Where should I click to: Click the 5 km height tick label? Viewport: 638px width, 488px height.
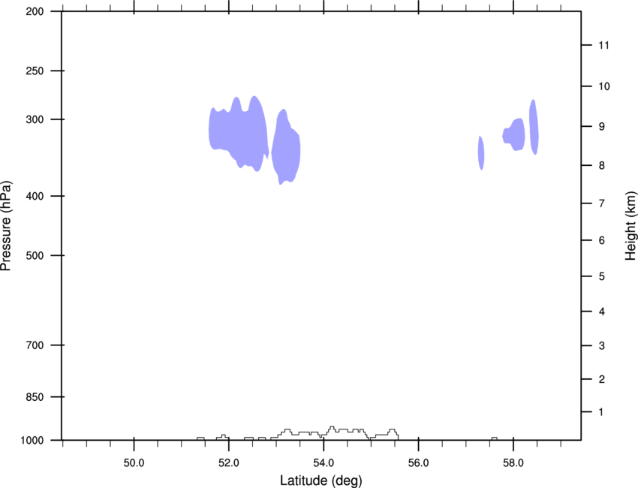(x=602, y=277)
